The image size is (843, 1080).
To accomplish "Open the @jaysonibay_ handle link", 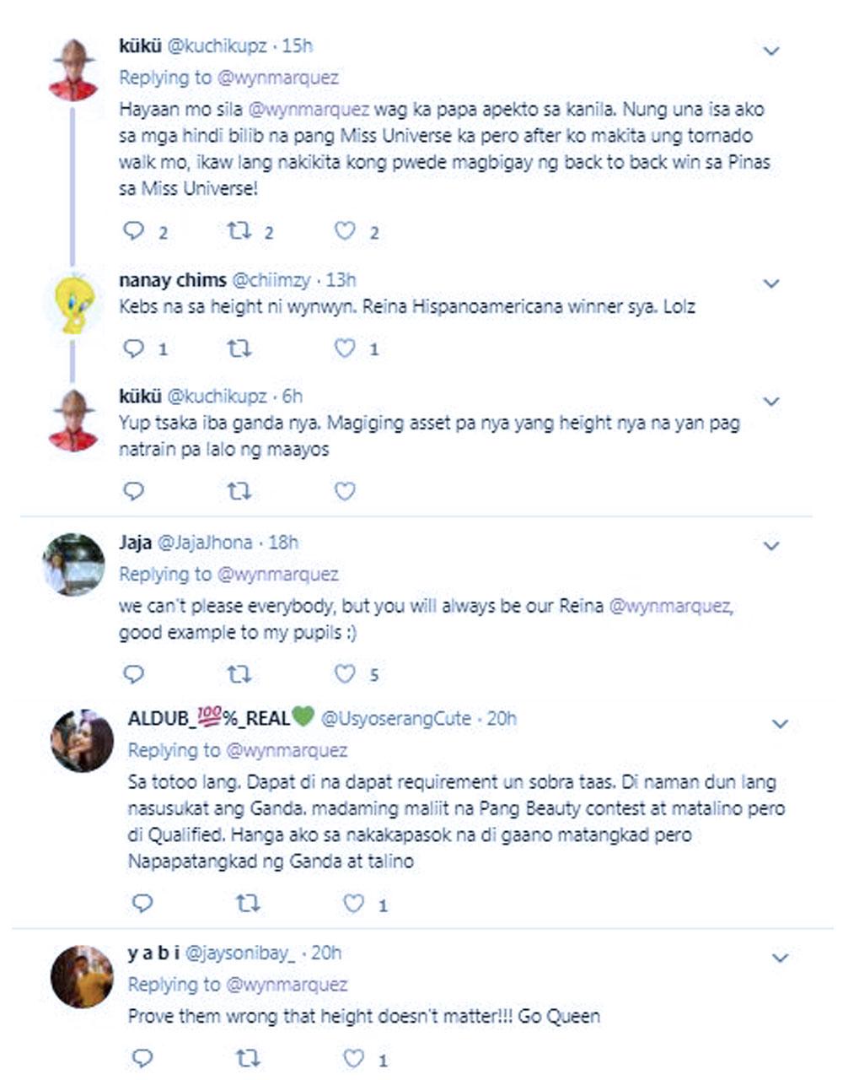I will coord(240,953).
